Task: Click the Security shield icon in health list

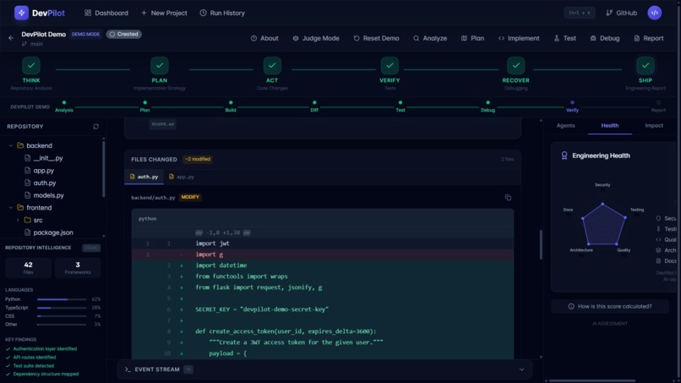Action: 658,218
